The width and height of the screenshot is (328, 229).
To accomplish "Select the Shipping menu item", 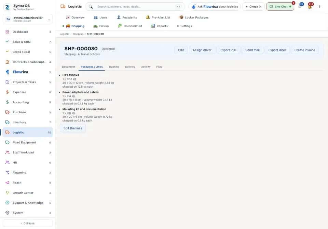I will coord(75,26).
